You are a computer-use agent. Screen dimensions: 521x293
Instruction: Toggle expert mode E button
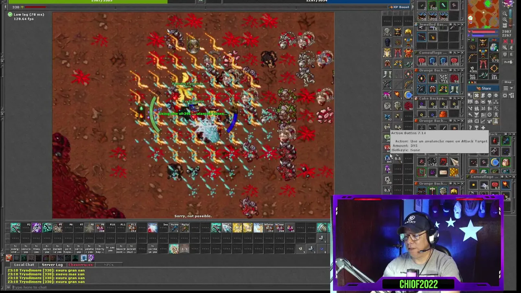click(x=511, y=54)
